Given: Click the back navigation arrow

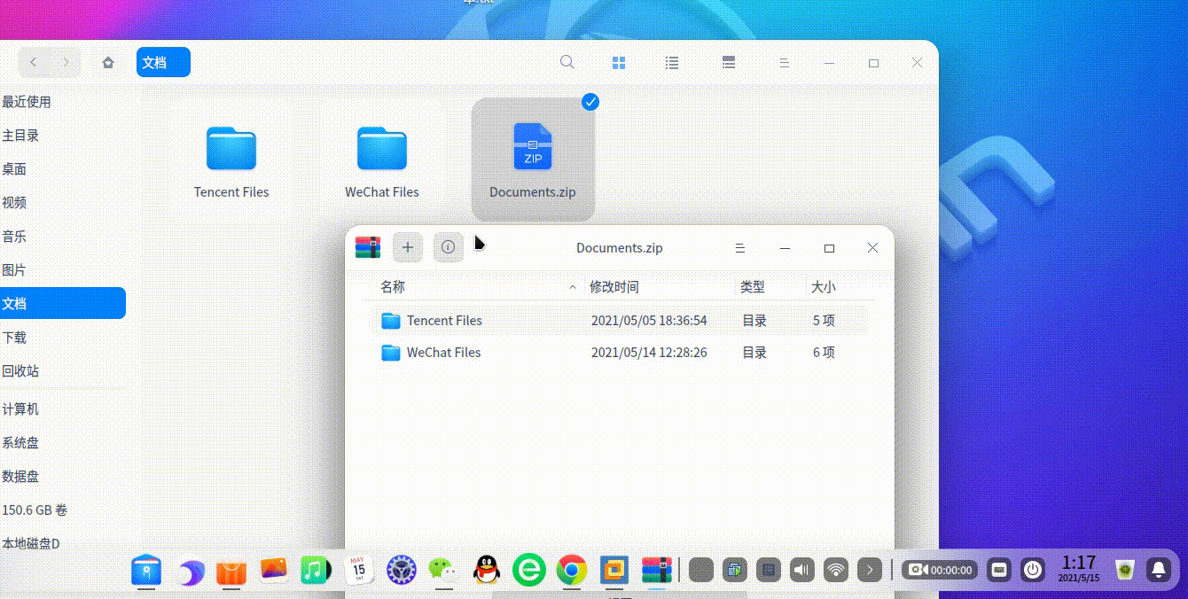Looking at the screenshot, I should 34,63.
